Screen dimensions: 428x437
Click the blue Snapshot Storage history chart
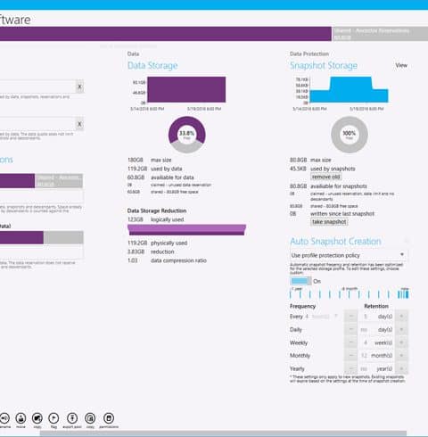point(349,89)
